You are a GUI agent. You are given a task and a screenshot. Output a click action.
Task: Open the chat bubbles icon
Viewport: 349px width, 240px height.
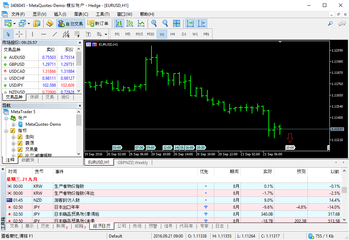point(342,23)
